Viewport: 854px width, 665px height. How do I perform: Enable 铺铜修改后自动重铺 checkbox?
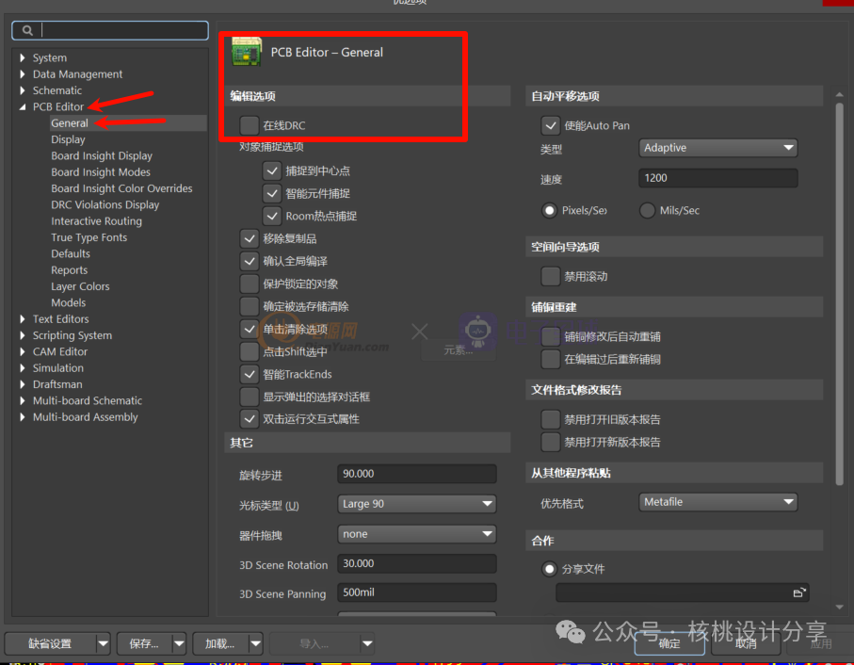tap(550, 336)
